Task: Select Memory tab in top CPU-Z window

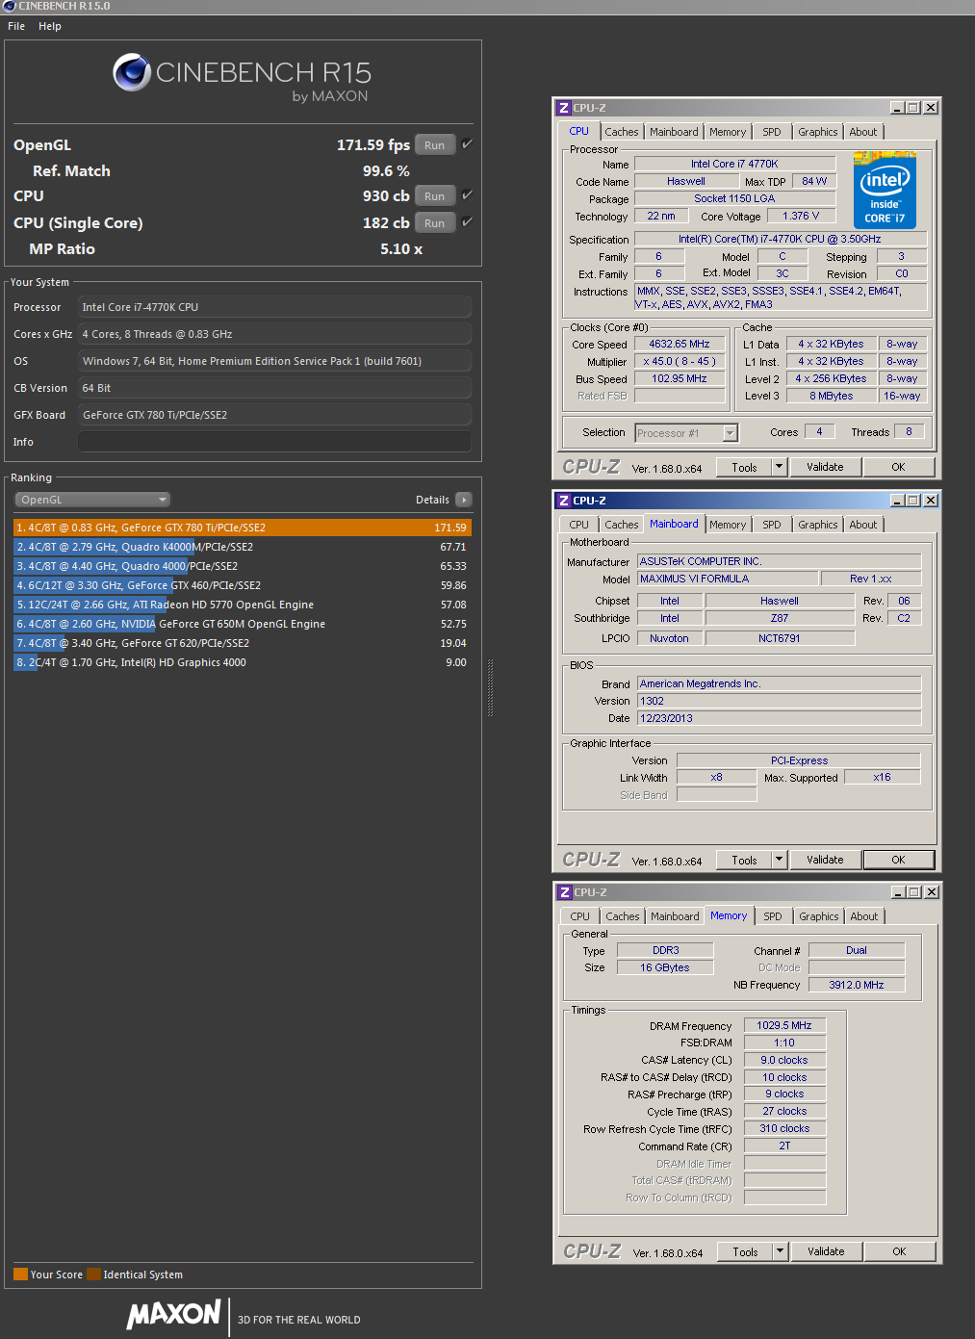Action: [x=728, y=132]
